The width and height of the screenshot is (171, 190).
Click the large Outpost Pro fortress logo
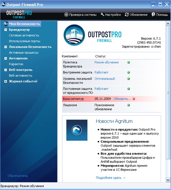(74, 35)
